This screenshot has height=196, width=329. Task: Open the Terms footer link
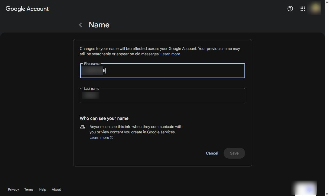click(x=29, y=189)
